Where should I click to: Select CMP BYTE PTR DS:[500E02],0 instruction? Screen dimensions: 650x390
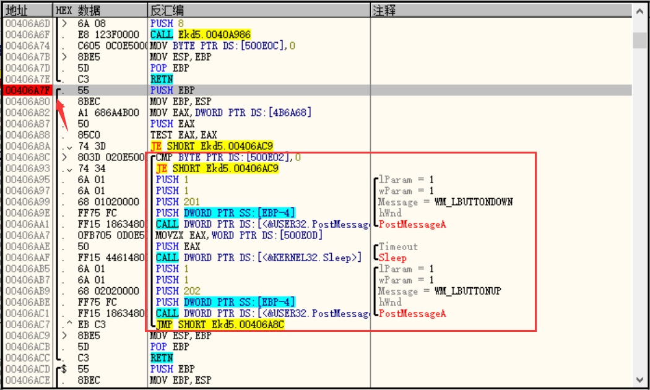point(228,157)
